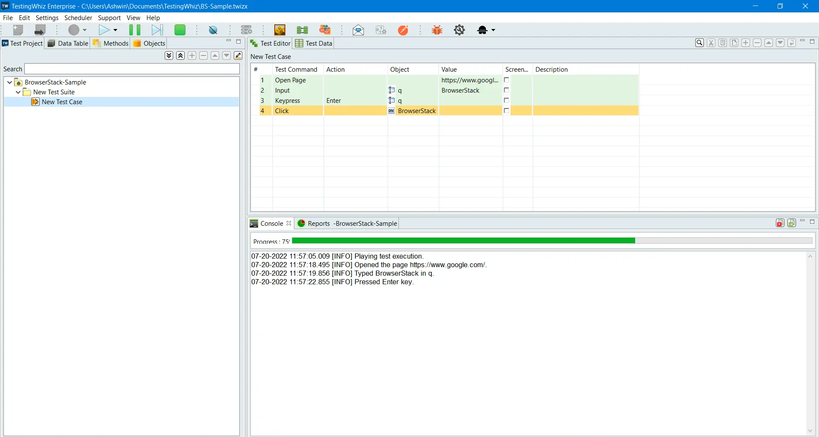Click the Search field in Test Project

click(132, 69)
